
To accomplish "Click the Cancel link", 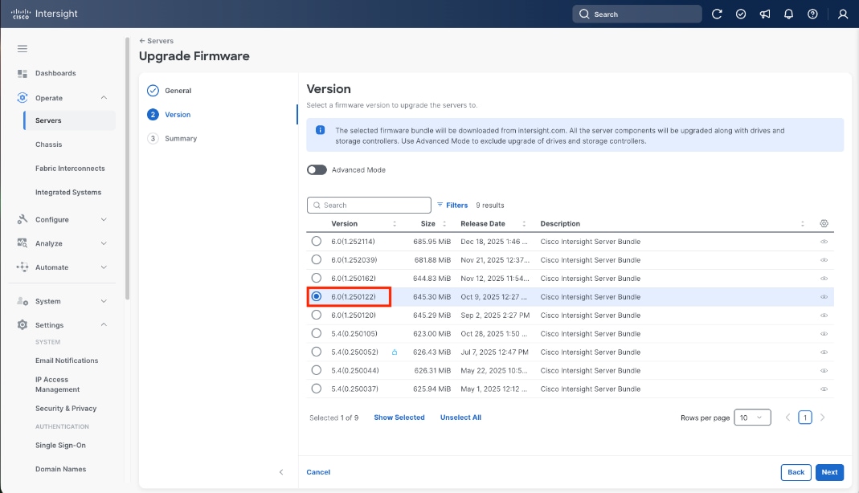I will pos(318,472).
